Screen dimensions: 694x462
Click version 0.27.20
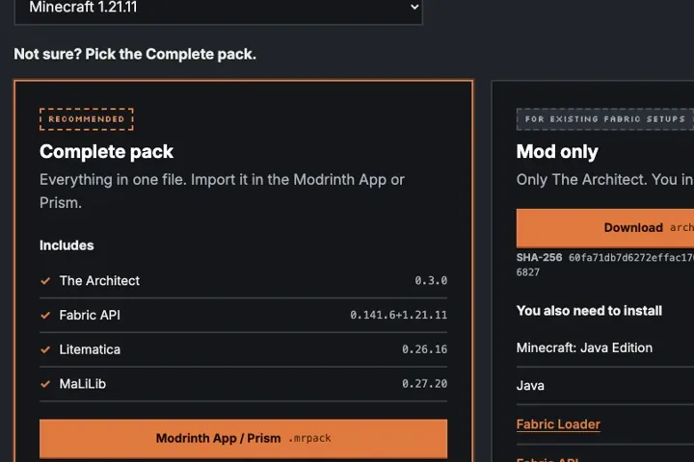coord(424,384)
